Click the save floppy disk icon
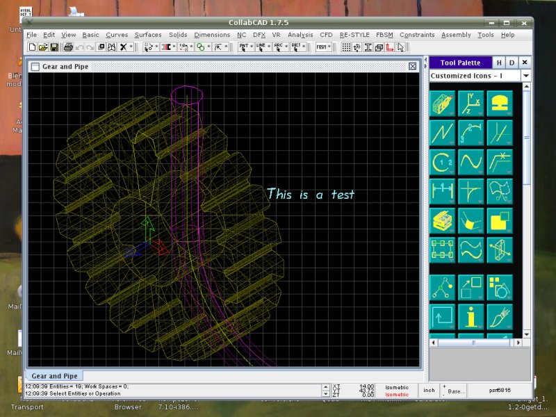 click(x=54, y=47)
